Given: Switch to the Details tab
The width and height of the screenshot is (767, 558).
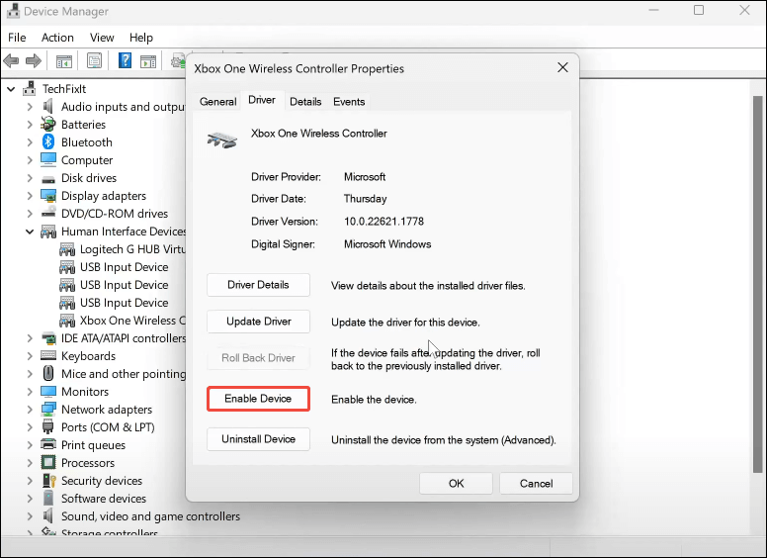Looking at the screenshot, I should [305, 101].
